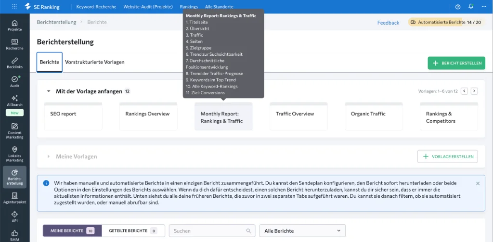Open the help question mark icon
493x242 pixels.
tap(458, 7)
